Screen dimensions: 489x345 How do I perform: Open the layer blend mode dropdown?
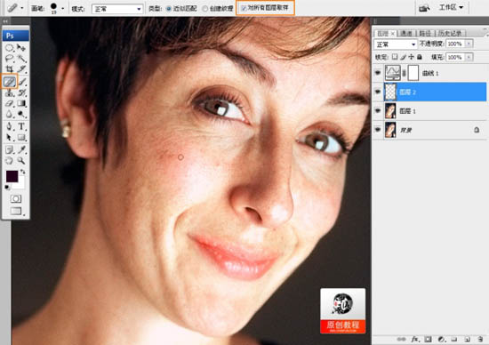[x=396, y=44]
